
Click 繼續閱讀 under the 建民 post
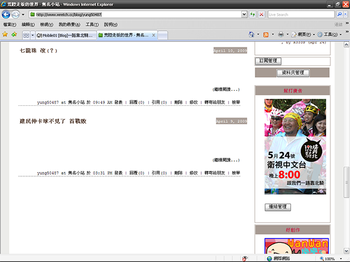point(226,160)
